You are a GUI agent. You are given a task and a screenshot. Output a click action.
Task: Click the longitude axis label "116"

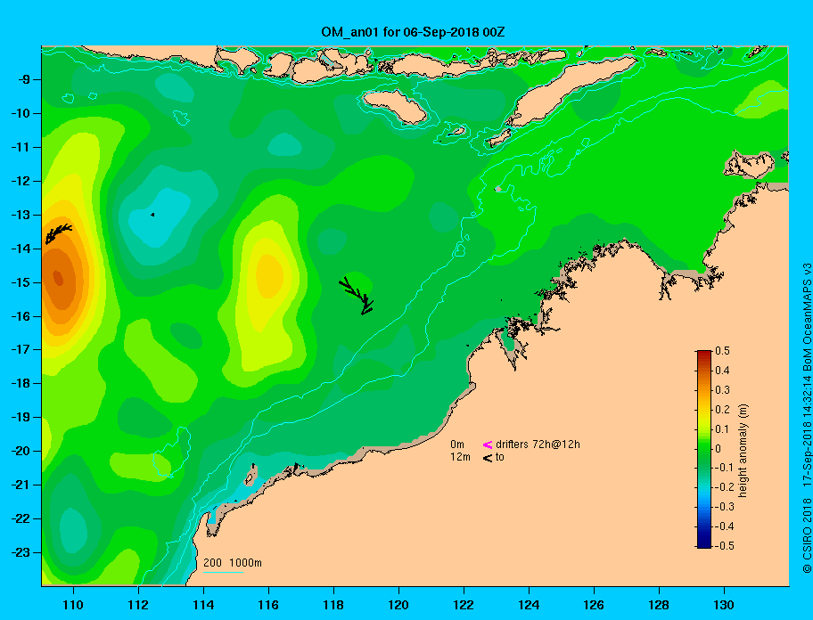click(268, 605)
